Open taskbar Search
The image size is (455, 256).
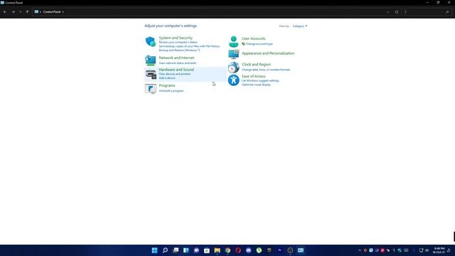165,250
